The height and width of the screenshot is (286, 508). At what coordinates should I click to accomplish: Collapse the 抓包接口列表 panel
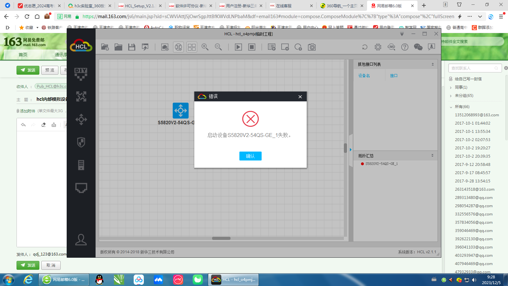(432, 64)
